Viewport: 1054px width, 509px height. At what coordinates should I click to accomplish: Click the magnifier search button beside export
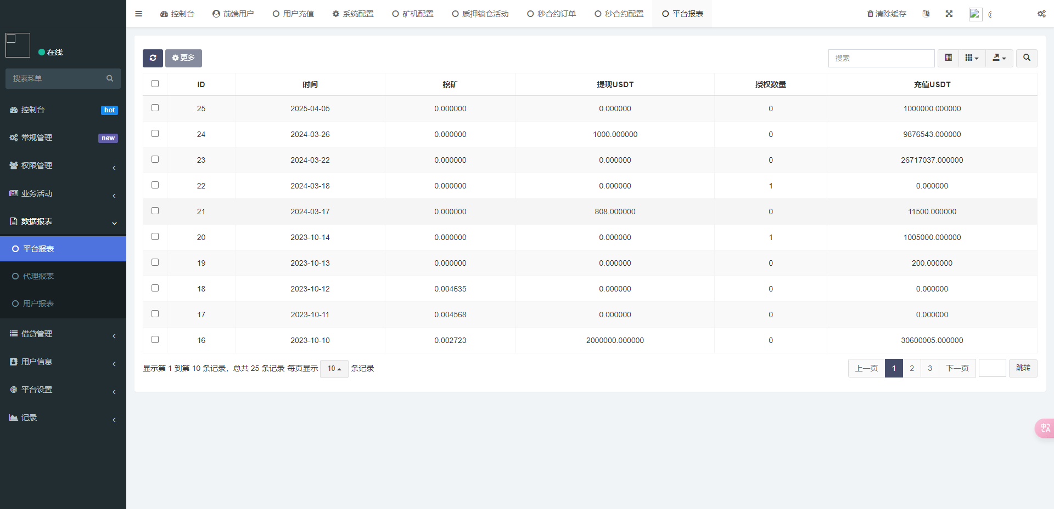point(1026,58)
